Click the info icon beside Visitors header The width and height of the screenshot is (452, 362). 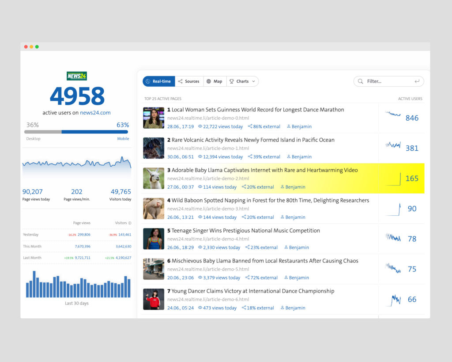[130, 223]
